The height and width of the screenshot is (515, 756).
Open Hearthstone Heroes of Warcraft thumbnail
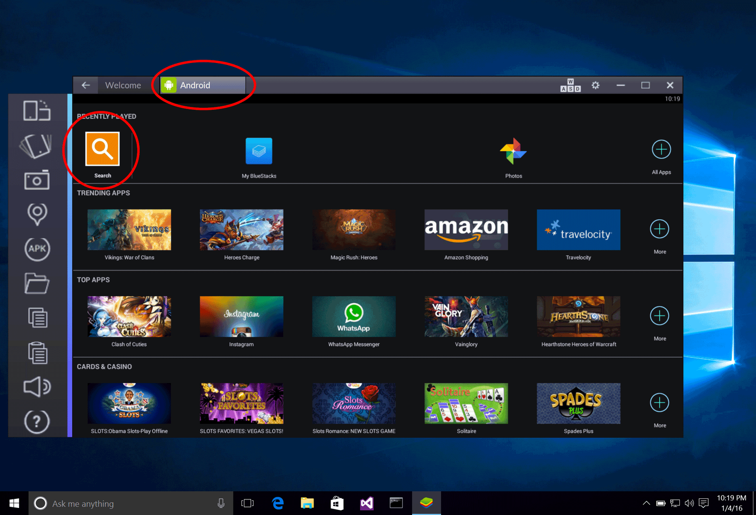579,316
